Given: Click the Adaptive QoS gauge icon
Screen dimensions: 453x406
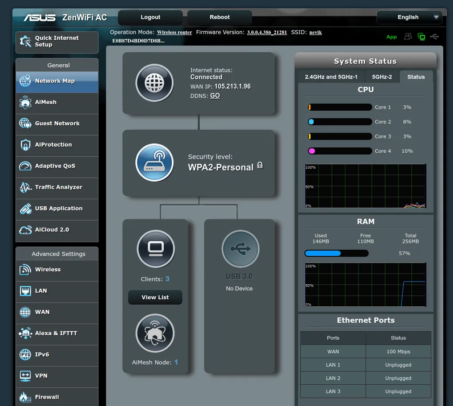Looking at the screenshot, I should pos(25,166).
